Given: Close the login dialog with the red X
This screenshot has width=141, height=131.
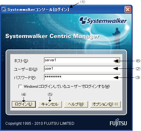Looking at the screenshot, I should coord(128,10).
